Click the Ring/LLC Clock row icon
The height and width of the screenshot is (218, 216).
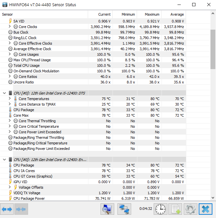tap(10, 38)
